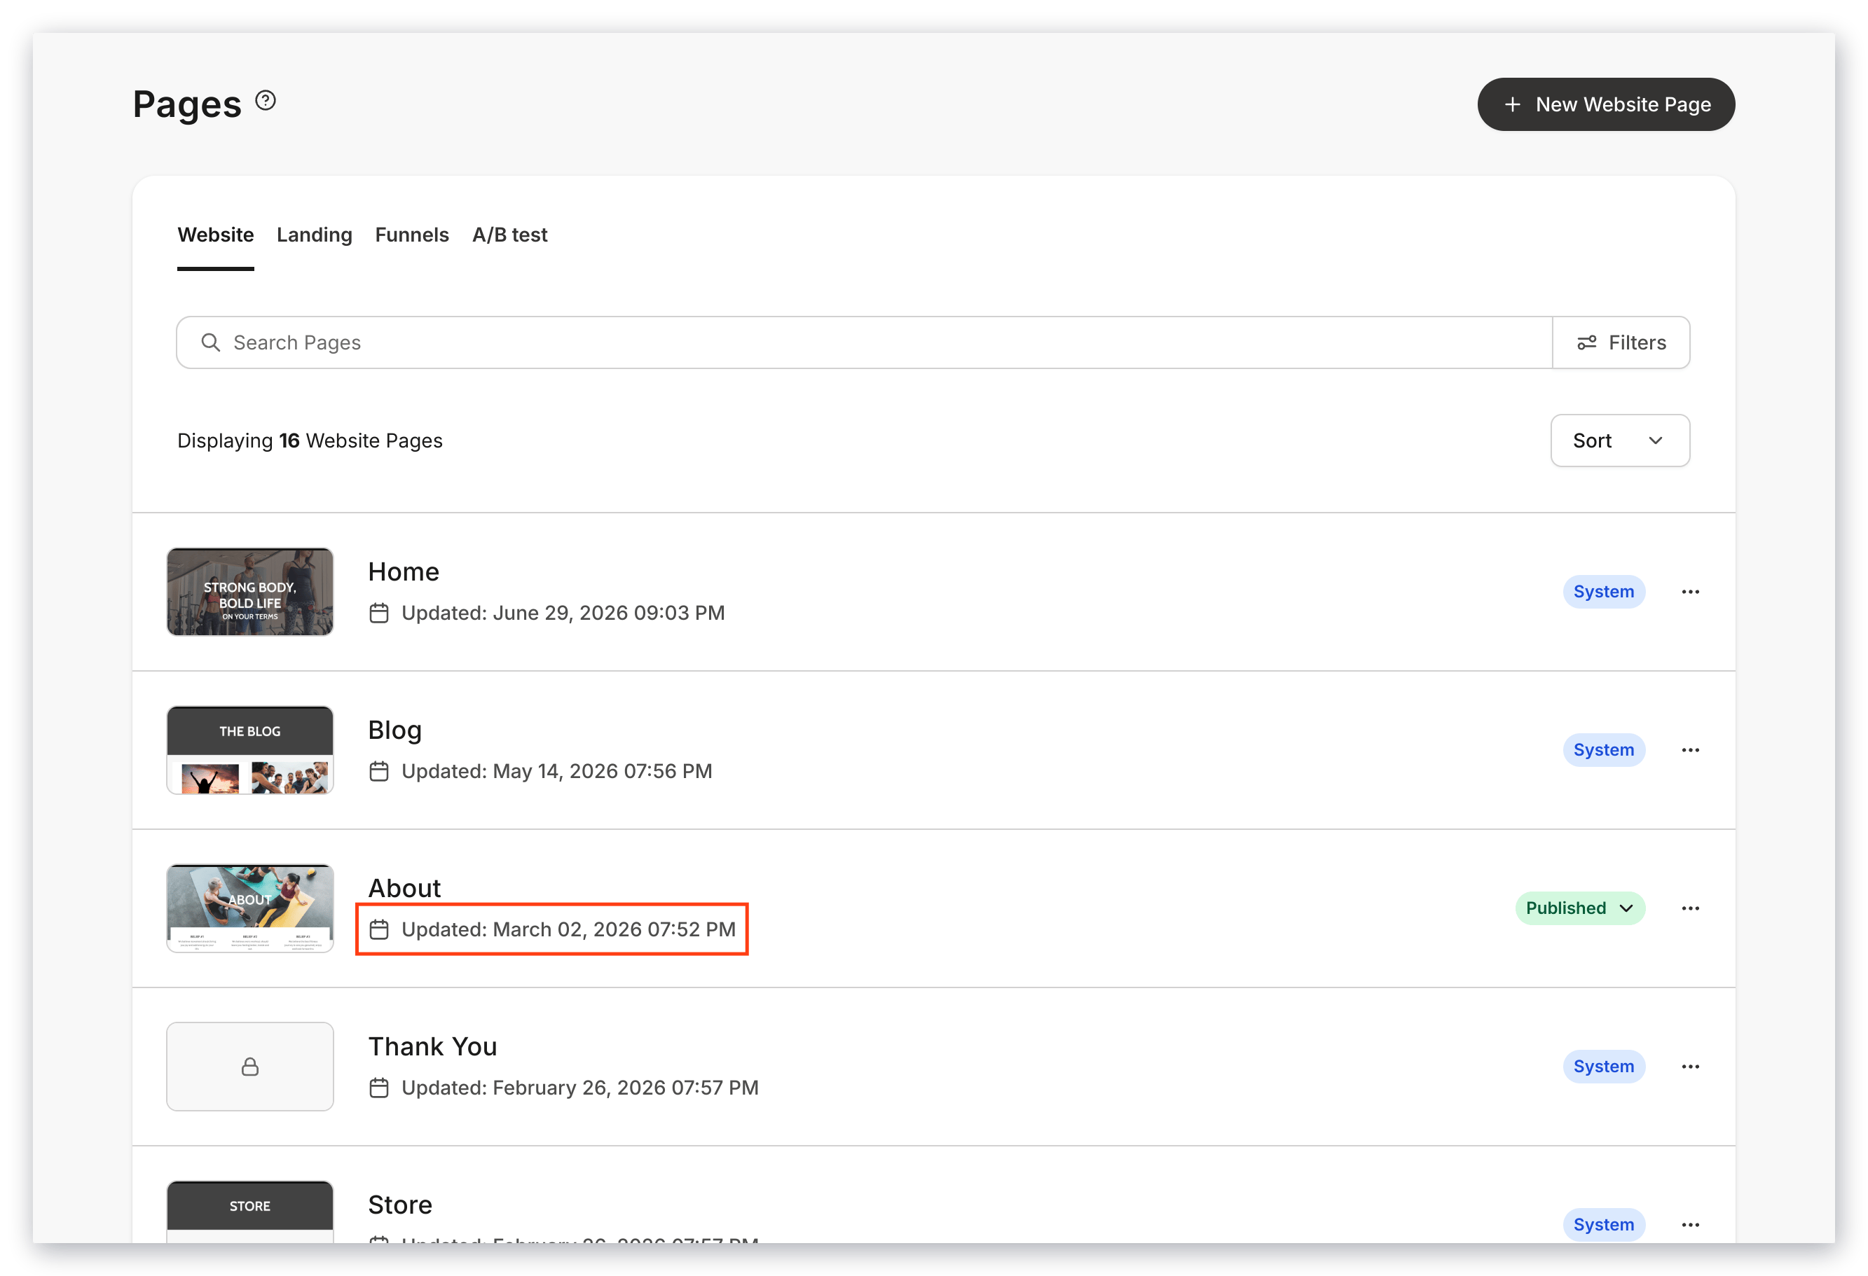Click the Pages heading
Viewport: 1868px width, 1276px height.
(186, 104)
